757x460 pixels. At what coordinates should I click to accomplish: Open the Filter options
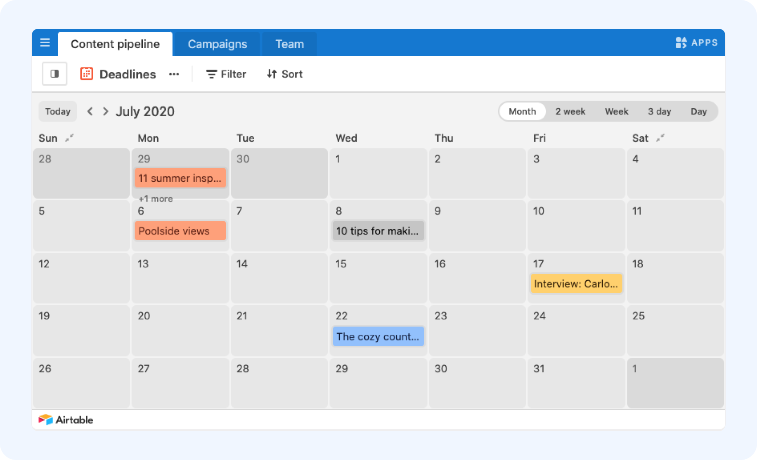coord(225,74)
